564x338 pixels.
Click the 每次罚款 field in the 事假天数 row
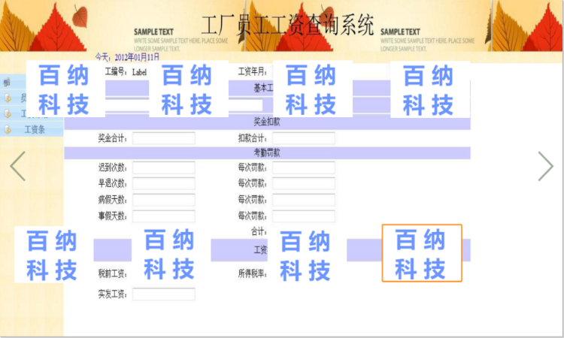tap(304, 216)
